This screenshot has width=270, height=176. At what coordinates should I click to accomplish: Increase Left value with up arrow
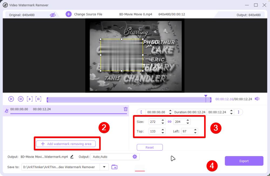click(195, 130)
